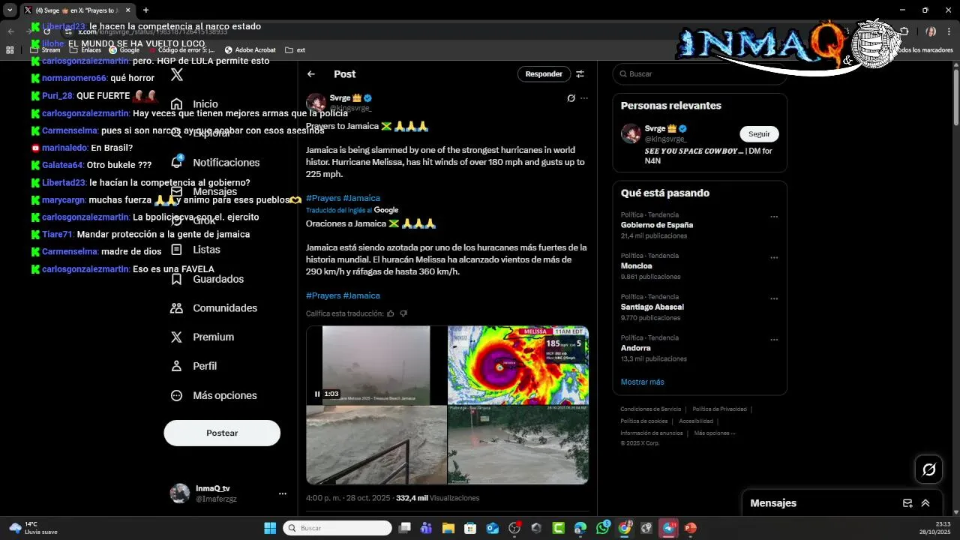This screenshot has height=540, width=960.
Task: Open Perfil person icon
Action: pyautogui.click(x=177, y=366)
